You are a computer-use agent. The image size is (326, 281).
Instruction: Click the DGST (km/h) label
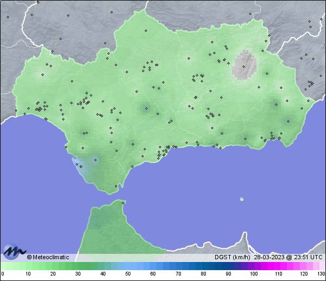[x=232, y=257]
